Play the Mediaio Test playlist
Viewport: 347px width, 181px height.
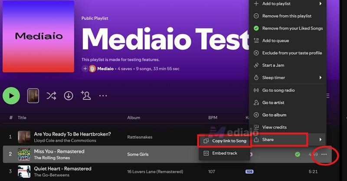[11, 95]
